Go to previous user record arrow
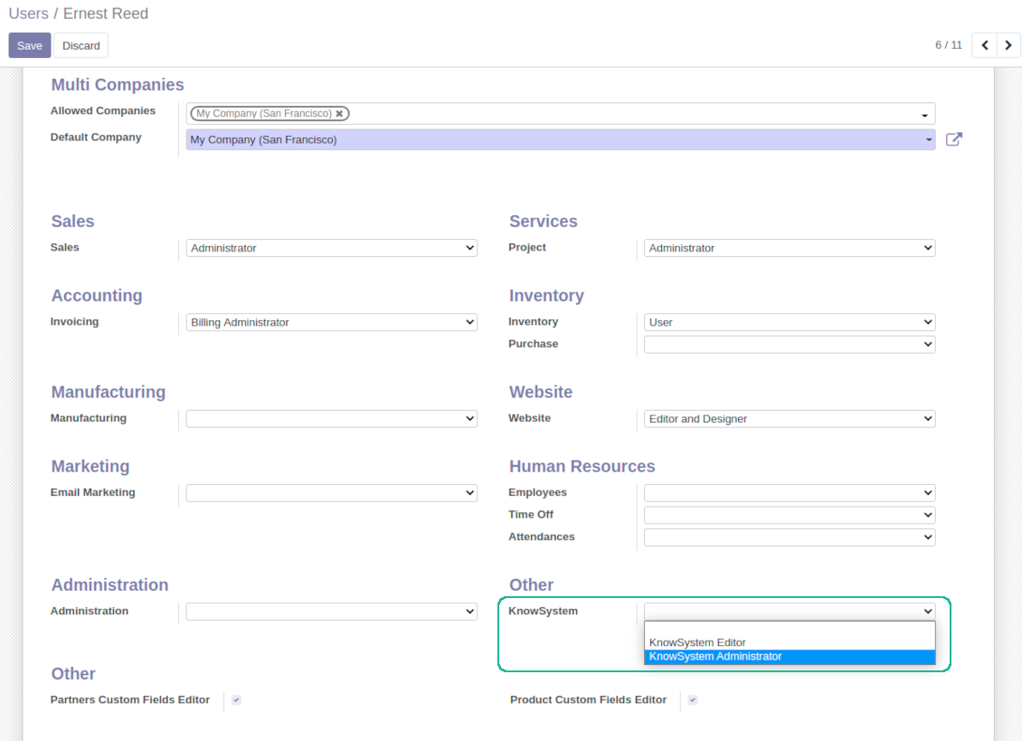Screen dimensions: 1022x741 click(984, 45)
